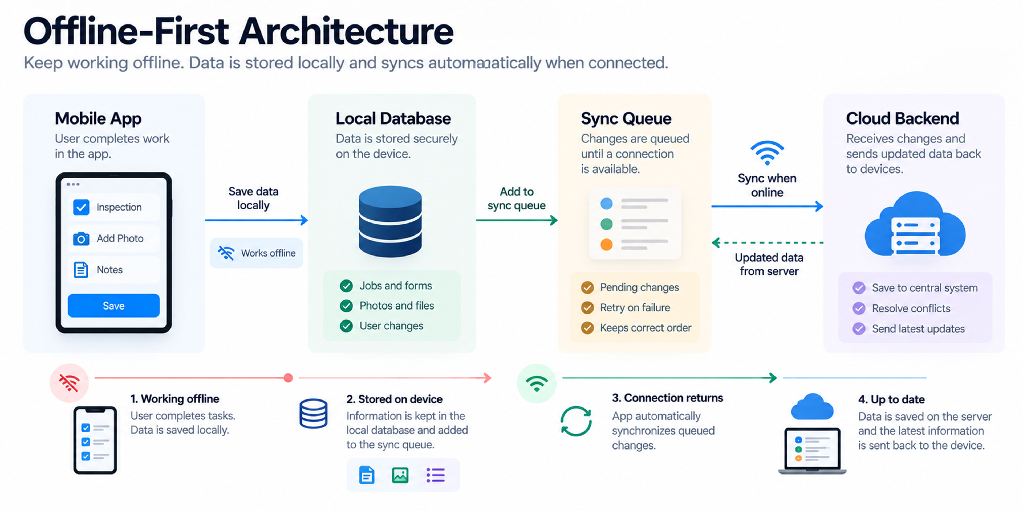The height and width of the screenshot is (511, 1023).
Task: Click the green image file icon
Action: [400, 475]
